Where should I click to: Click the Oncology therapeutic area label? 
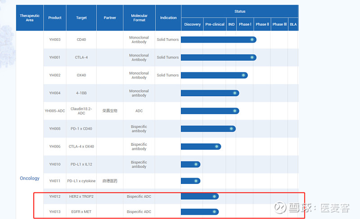pos(30,178)
